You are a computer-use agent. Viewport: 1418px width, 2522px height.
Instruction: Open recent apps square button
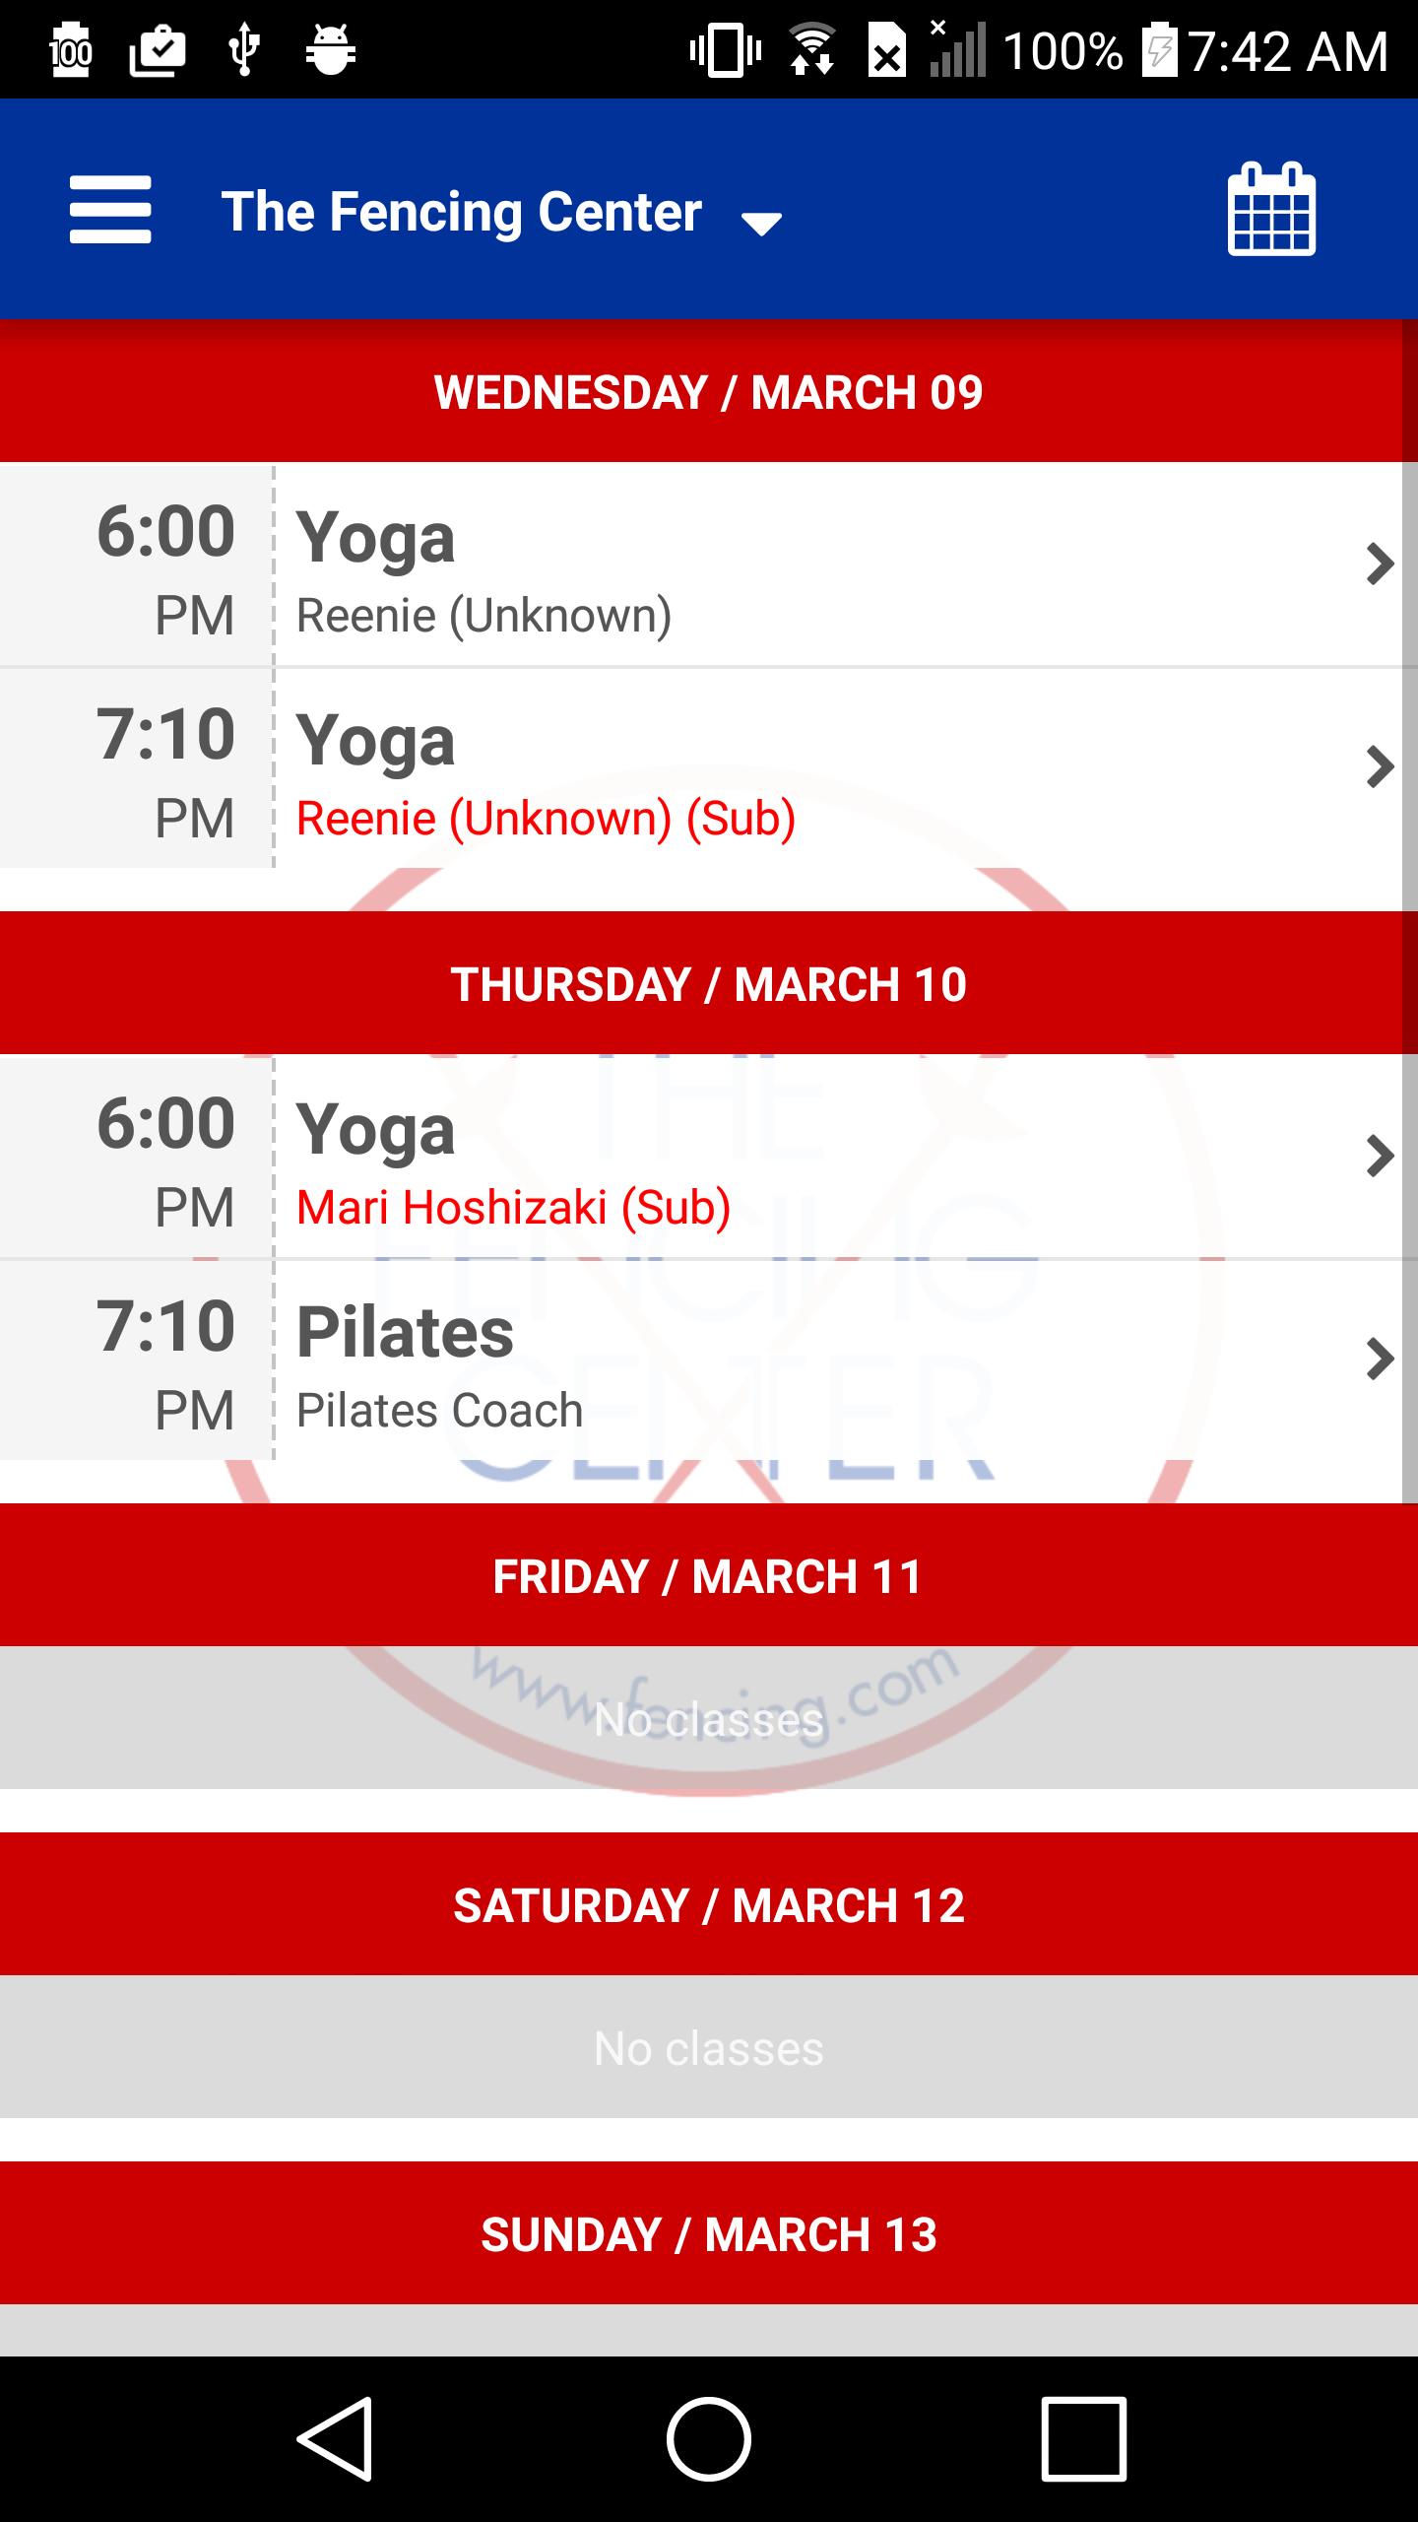(1083, 2438)
